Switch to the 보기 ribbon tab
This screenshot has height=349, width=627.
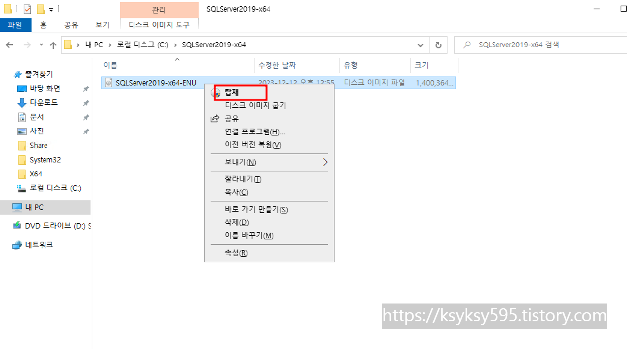[x=102, y=25]
